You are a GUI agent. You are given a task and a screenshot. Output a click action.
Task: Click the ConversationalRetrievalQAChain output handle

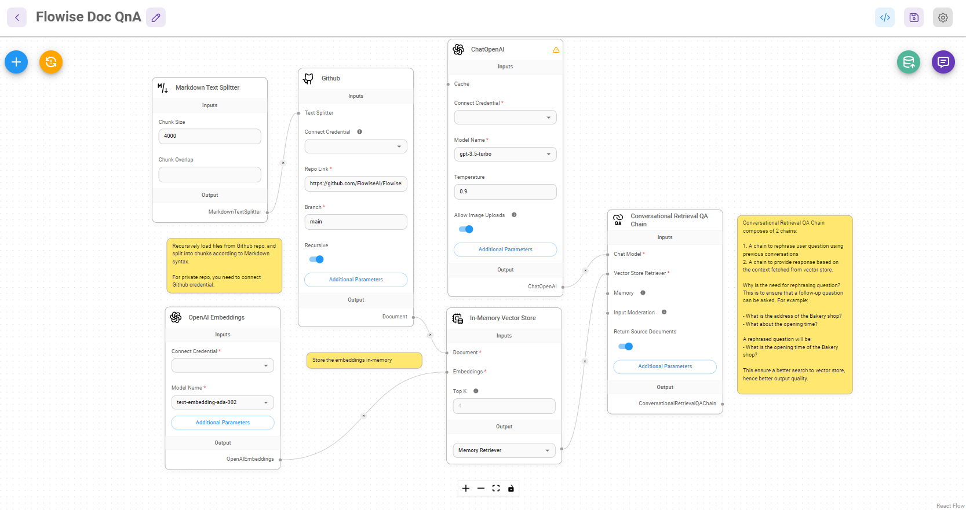(723, 404)
